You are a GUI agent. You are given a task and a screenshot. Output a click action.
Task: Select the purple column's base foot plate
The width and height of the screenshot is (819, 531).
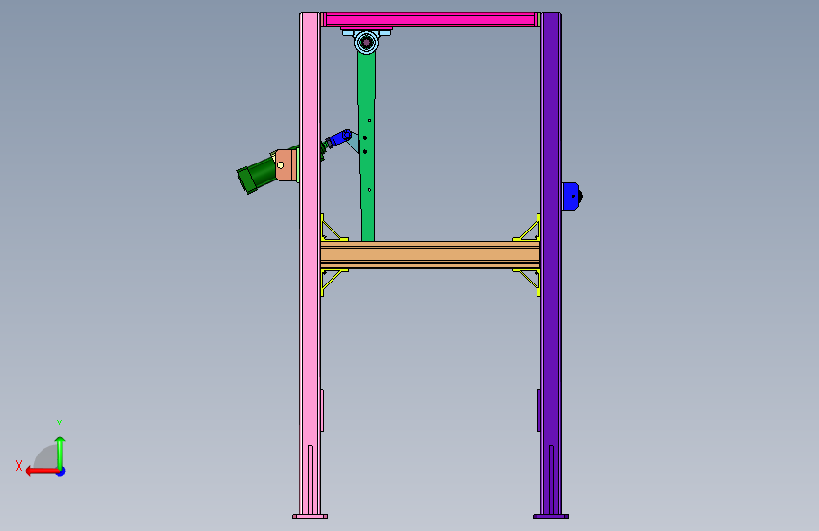(x=551, y=517)
